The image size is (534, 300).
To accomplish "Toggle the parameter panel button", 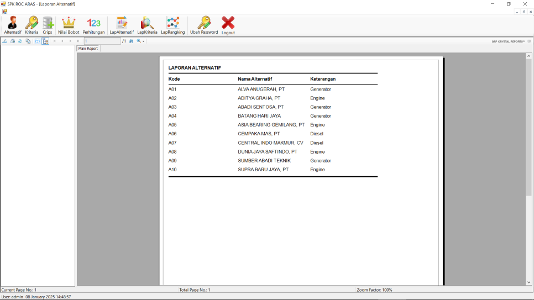I will (38, 41).
